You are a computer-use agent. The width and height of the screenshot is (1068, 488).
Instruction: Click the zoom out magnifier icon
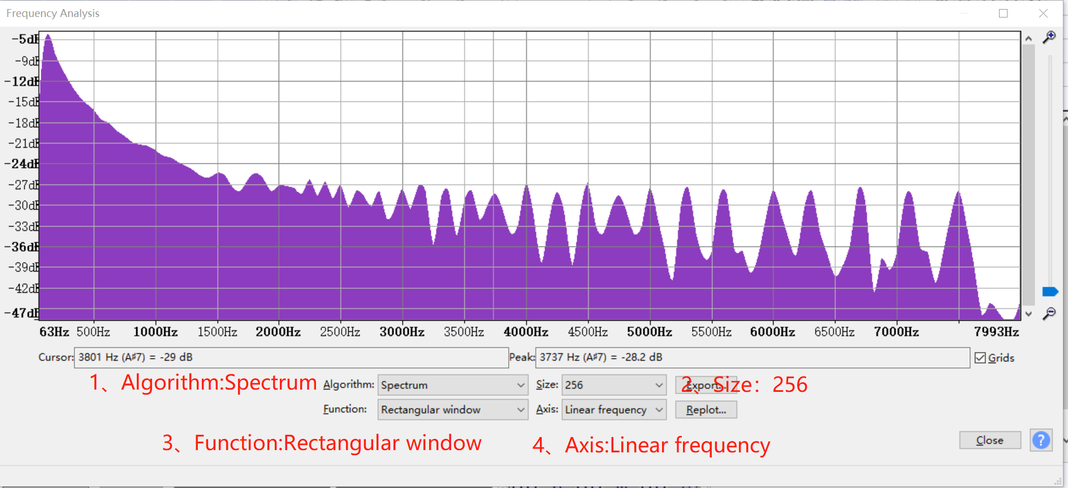1049,313
